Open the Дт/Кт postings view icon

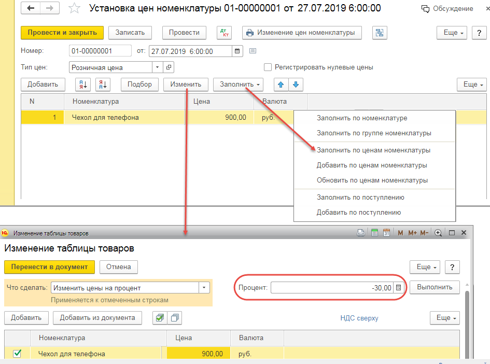[x=224, y=33]
